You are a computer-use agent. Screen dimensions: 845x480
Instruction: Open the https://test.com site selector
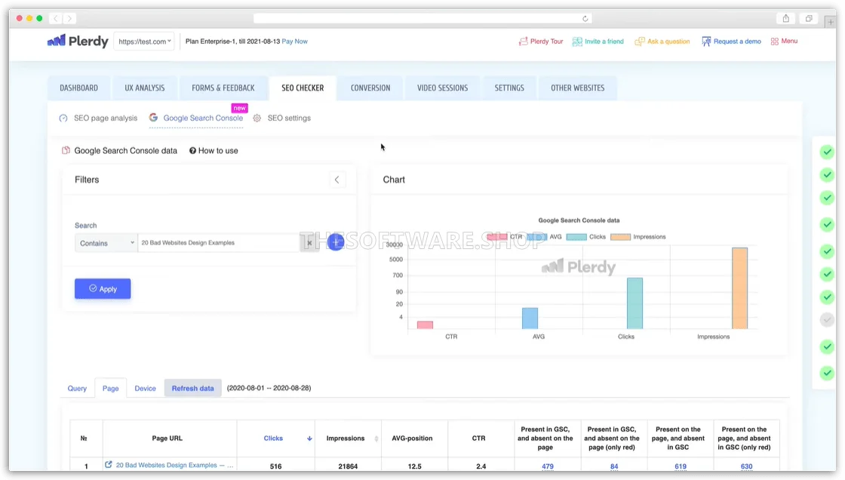click(x=144, y=42)
